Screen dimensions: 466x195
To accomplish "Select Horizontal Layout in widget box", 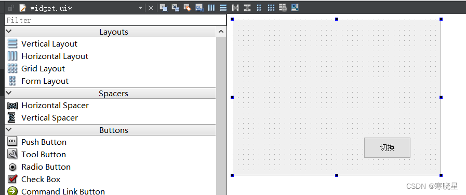I will pos(110,56).
